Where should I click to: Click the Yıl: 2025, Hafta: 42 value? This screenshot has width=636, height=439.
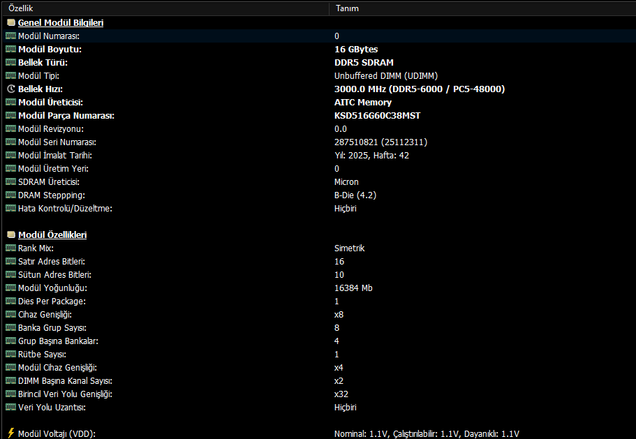371,155
